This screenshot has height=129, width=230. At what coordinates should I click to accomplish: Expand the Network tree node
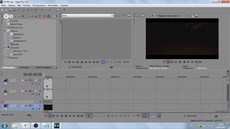[5, 57]
